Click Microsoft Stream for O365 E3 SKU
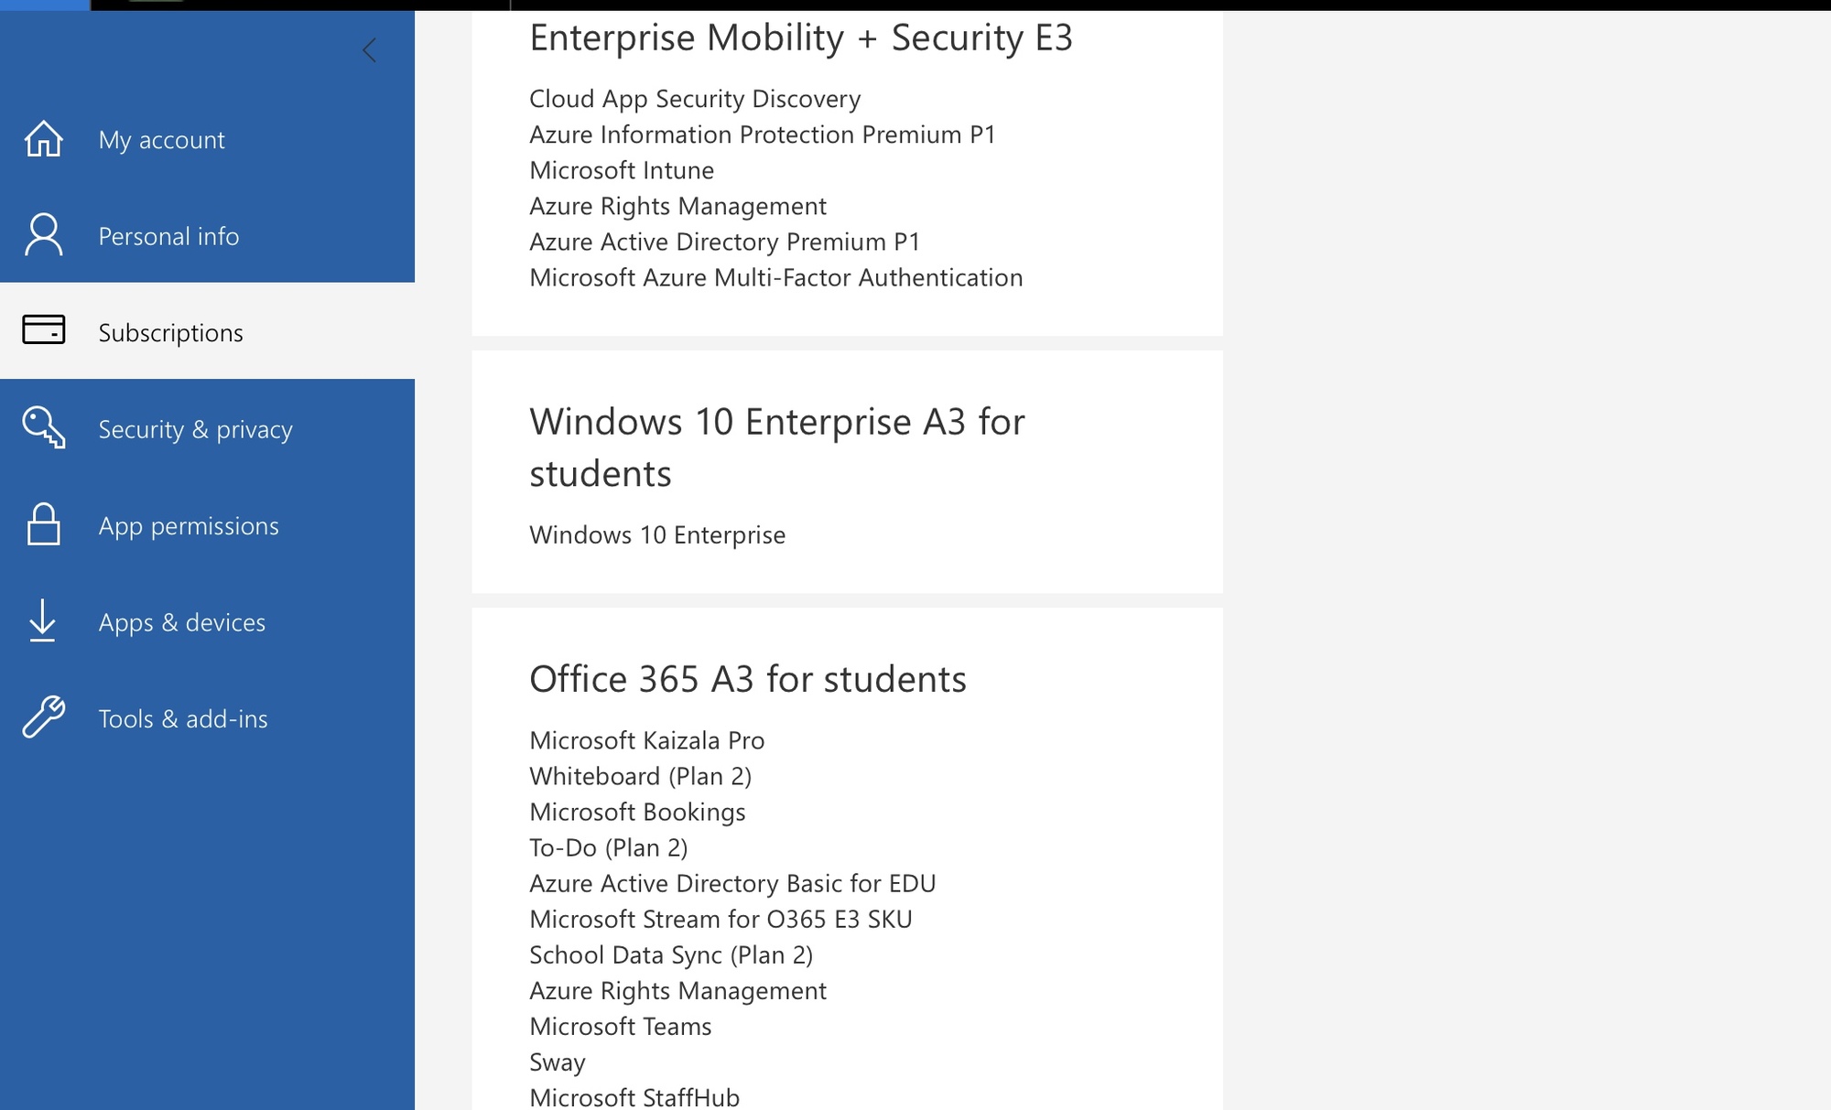The image size is (1831, 1110). (720, 920)
